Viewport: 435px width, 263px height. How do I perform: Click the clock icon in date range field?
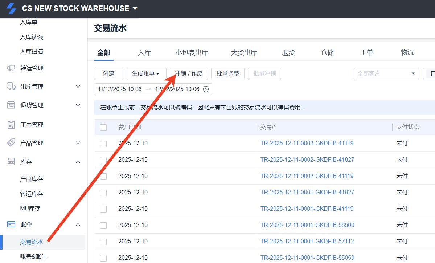(206, 89)
